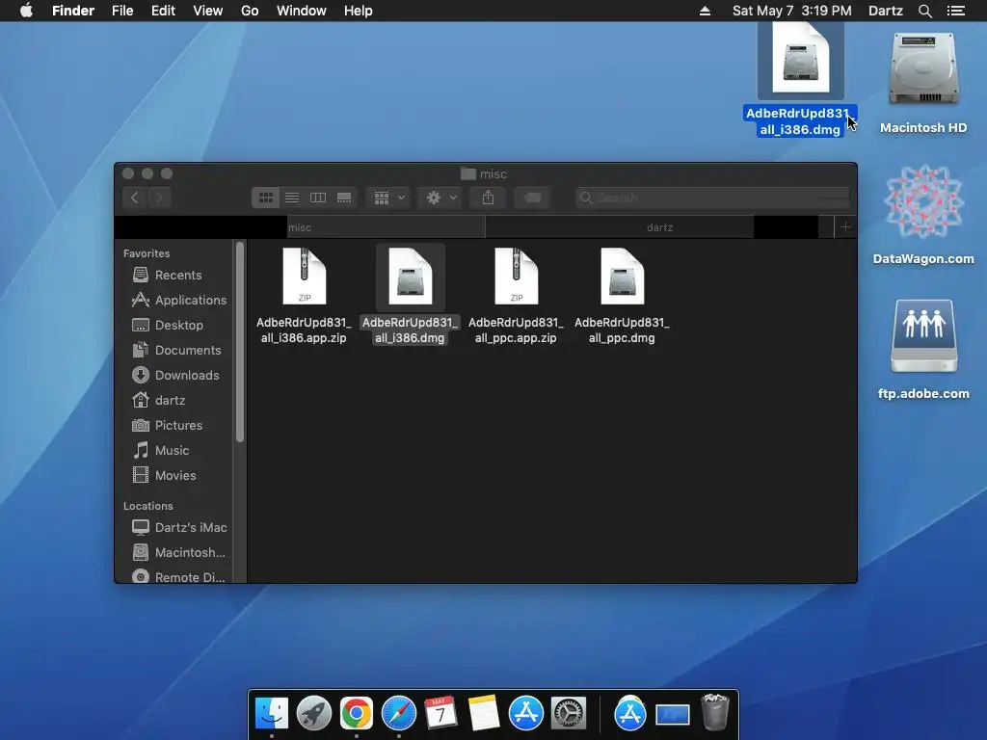The height and width of the screenshot is (740, 987).
Task: Switch to the misc tab
Action: 300,227
